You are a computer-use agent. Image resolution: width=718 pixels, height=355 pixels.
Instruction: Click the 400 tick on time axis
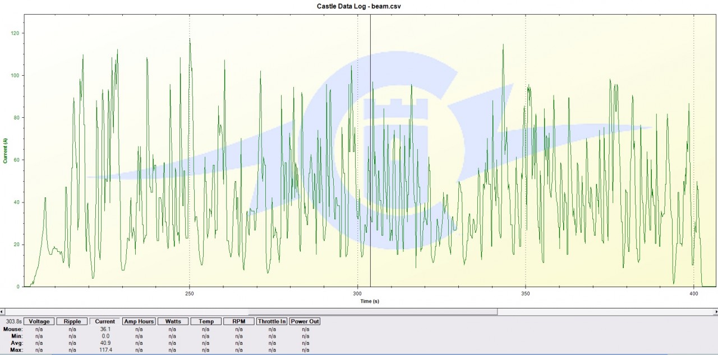[x=694, y=293]
